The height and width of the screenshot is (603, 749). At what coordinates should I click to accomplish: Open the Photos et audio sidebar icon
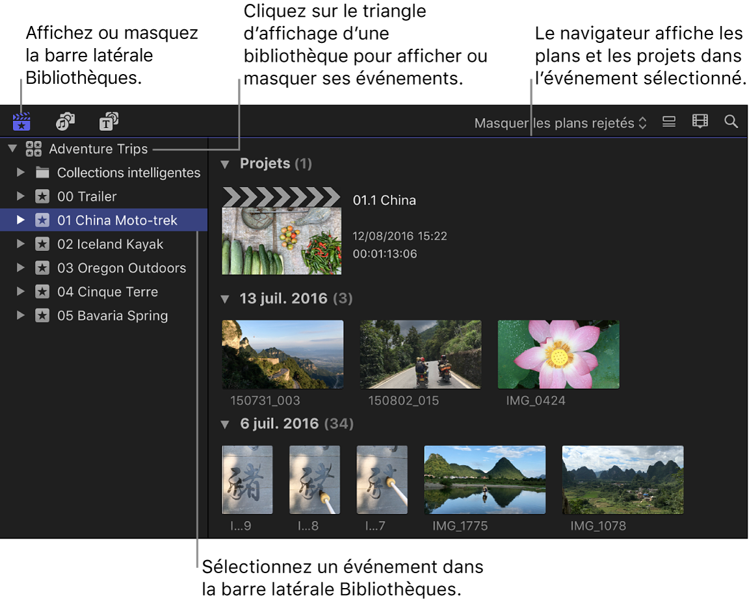click(64, 121)
